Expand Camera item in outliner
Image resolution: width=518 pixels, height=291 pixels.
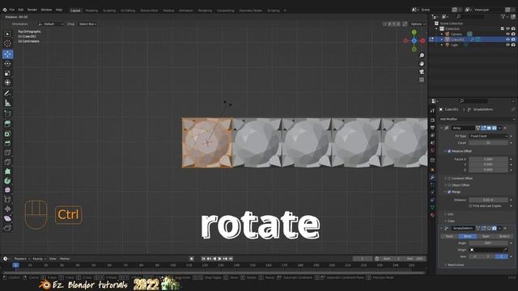(442, 34)
